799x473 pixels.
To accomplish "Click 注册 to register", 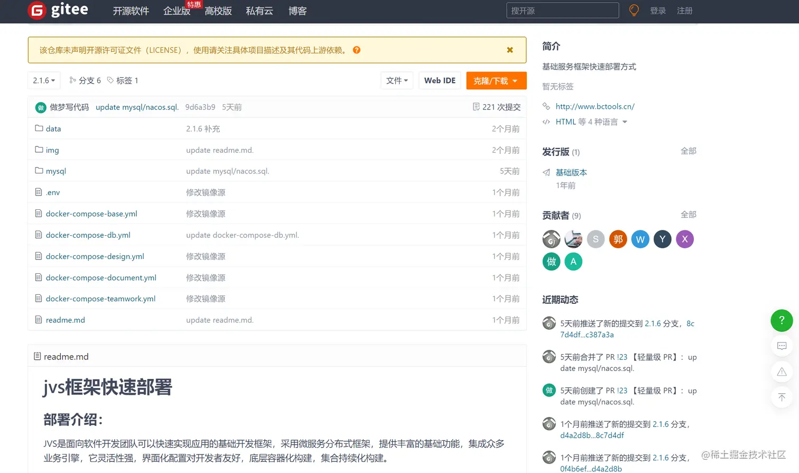I will click(x=685, y=11).
